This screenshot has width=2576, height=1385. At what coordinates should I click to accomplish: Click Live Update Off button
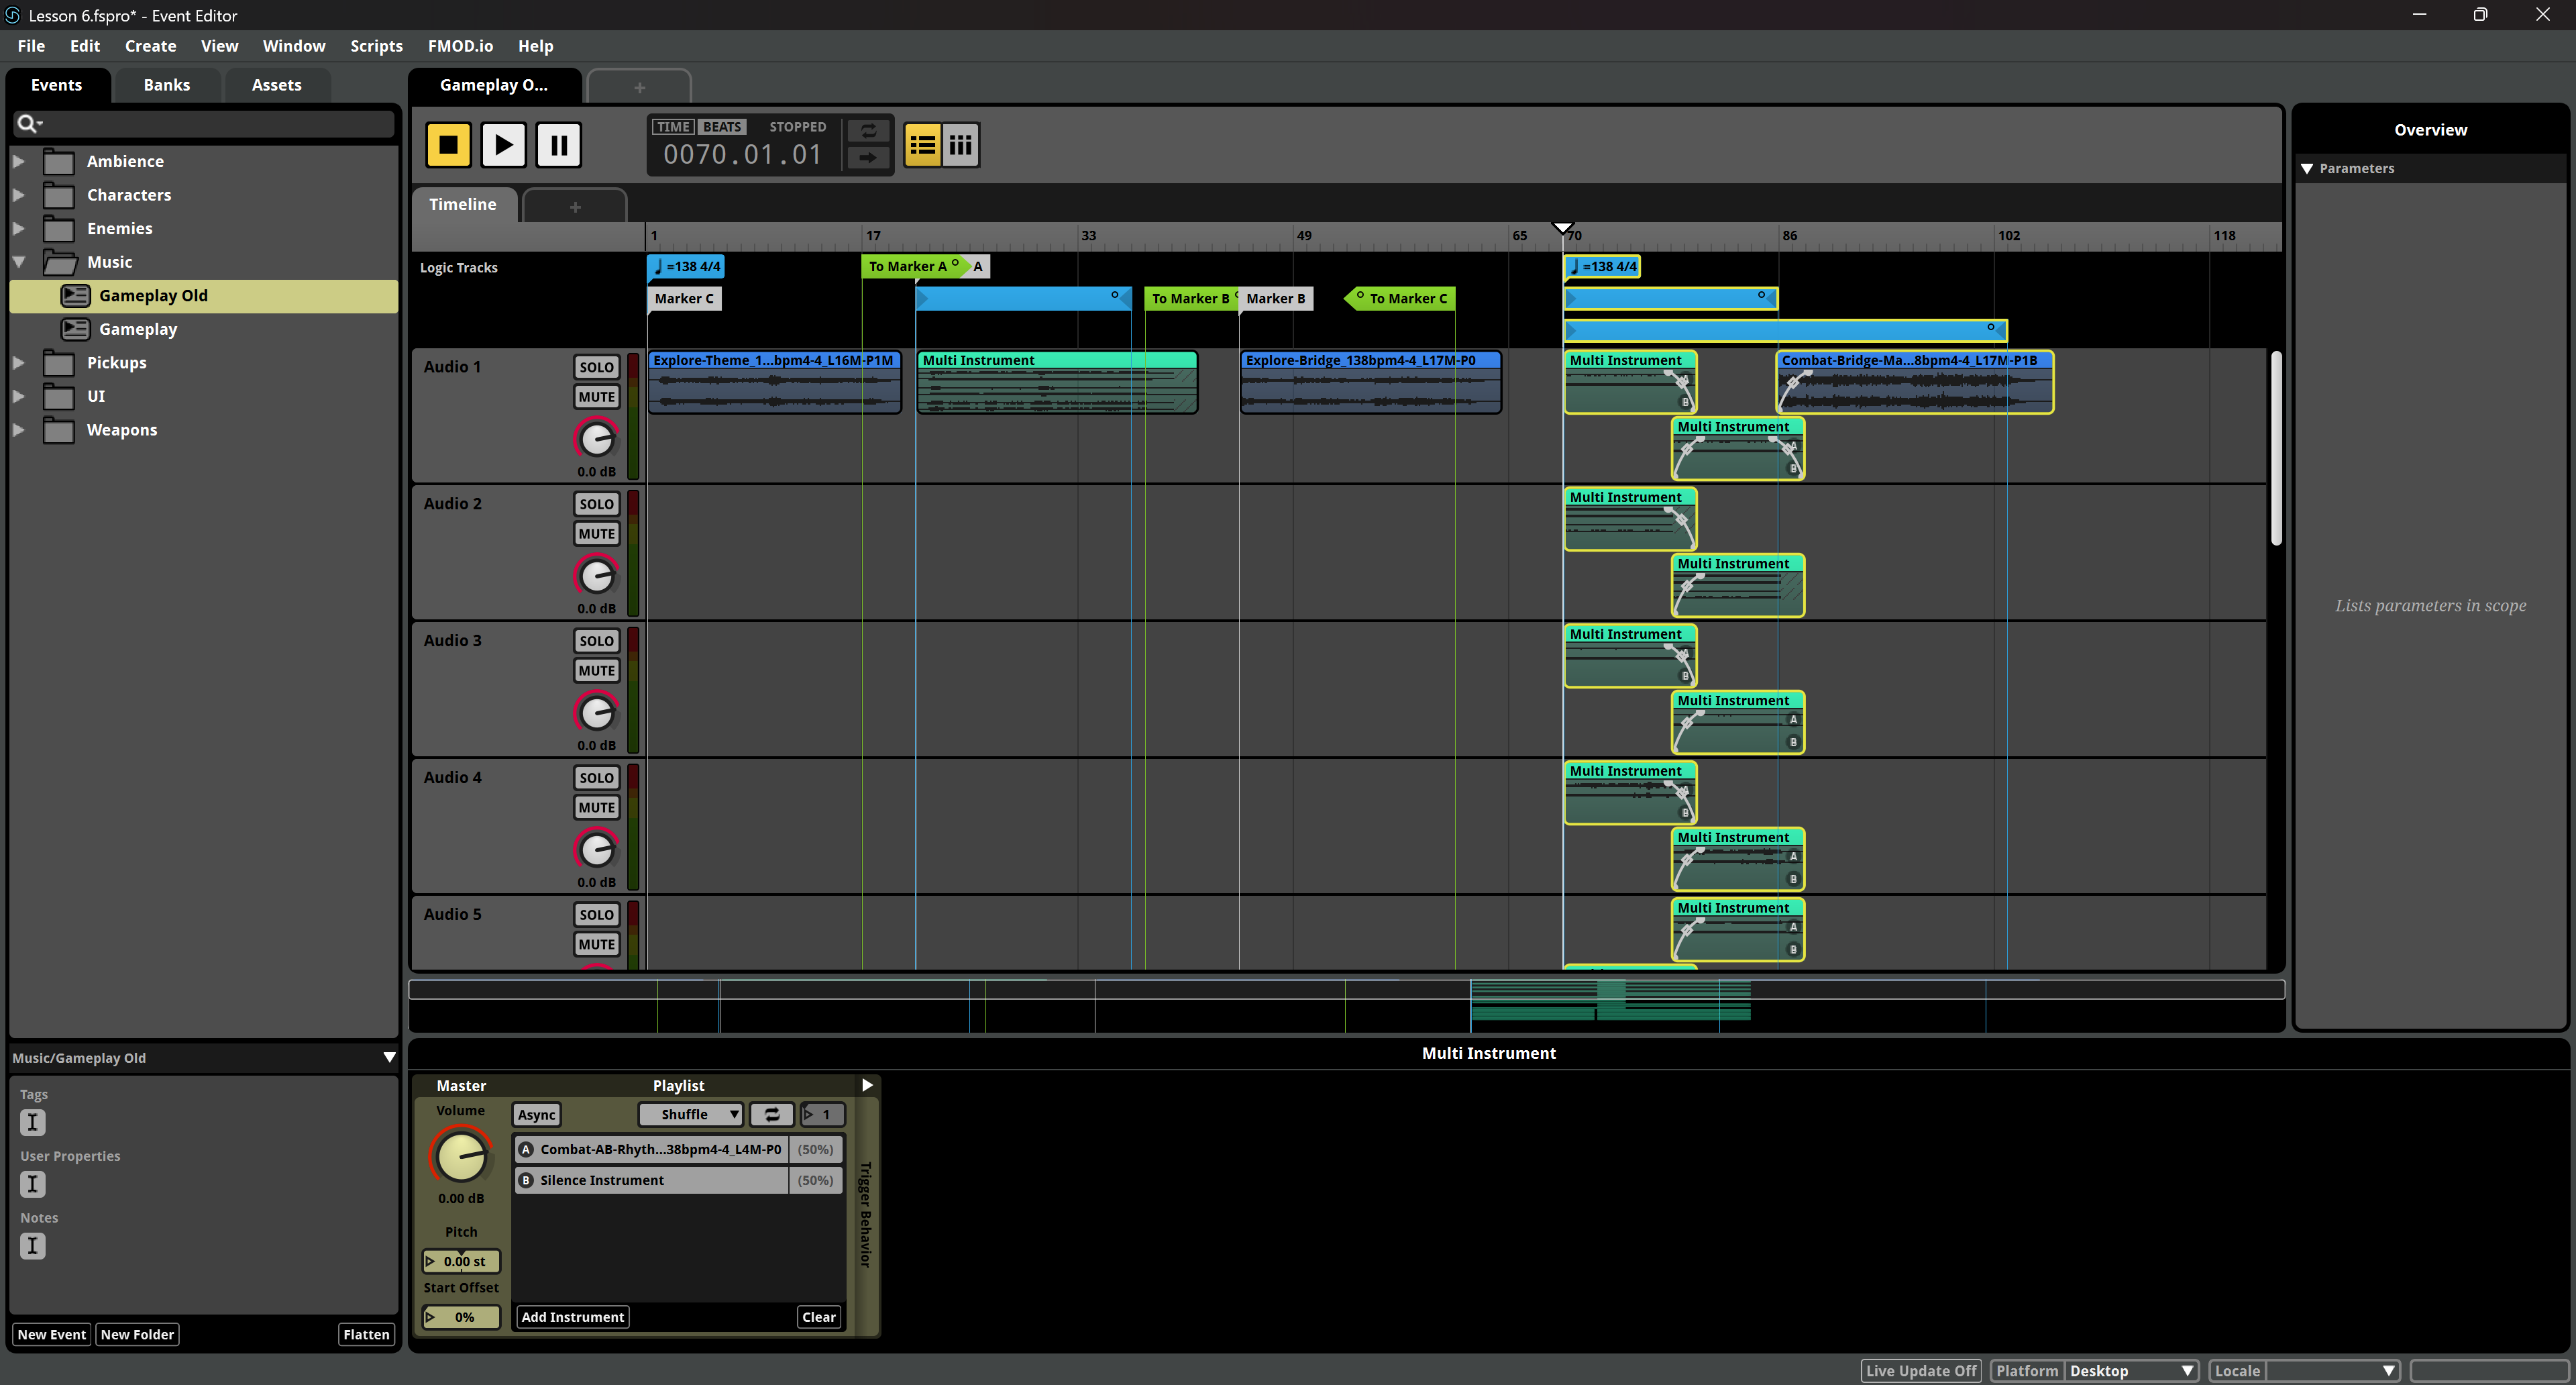coord(1921,1371)
